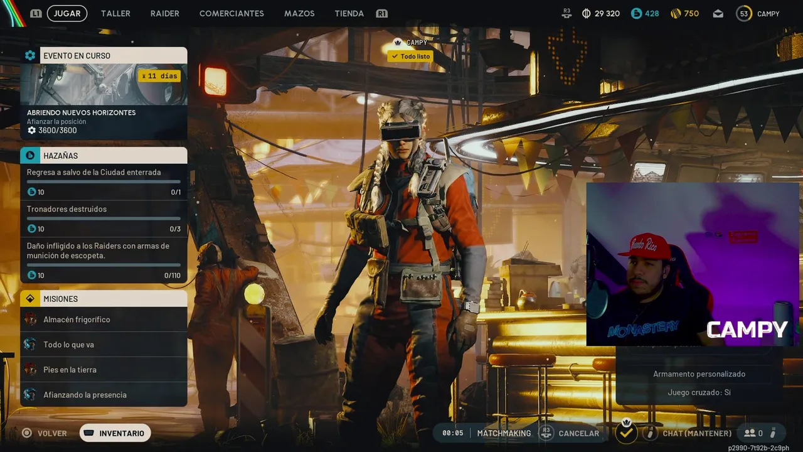Viewport: 803px width, 452px height.
Task: Click the gear icon next to 3600/3600
Action: click(31, 131)
